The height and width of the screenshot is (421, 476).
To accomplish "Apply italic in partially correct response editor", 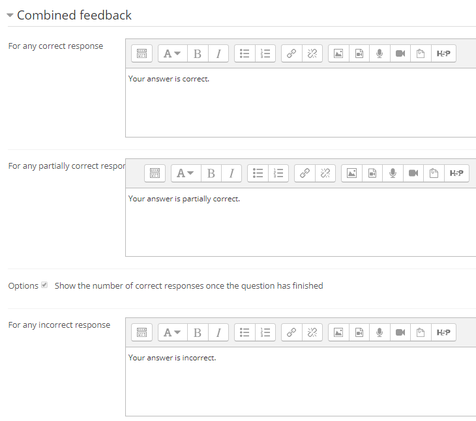I will [231, 173].
